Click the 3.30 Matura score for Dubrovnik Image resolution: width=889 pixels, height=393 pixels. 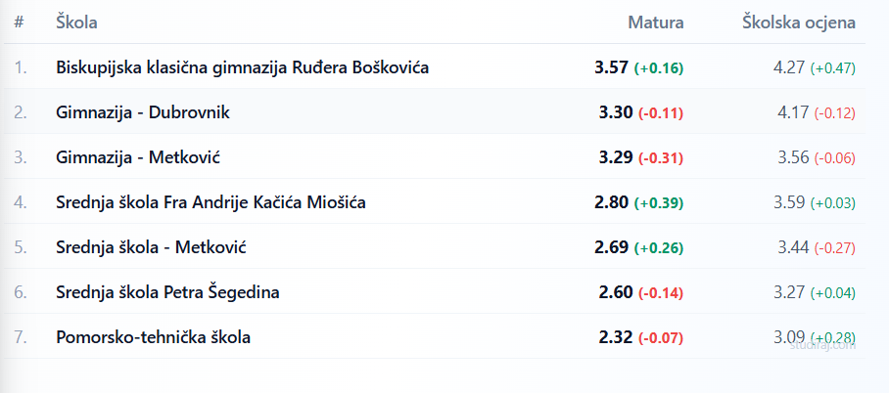tap(615, 112)
